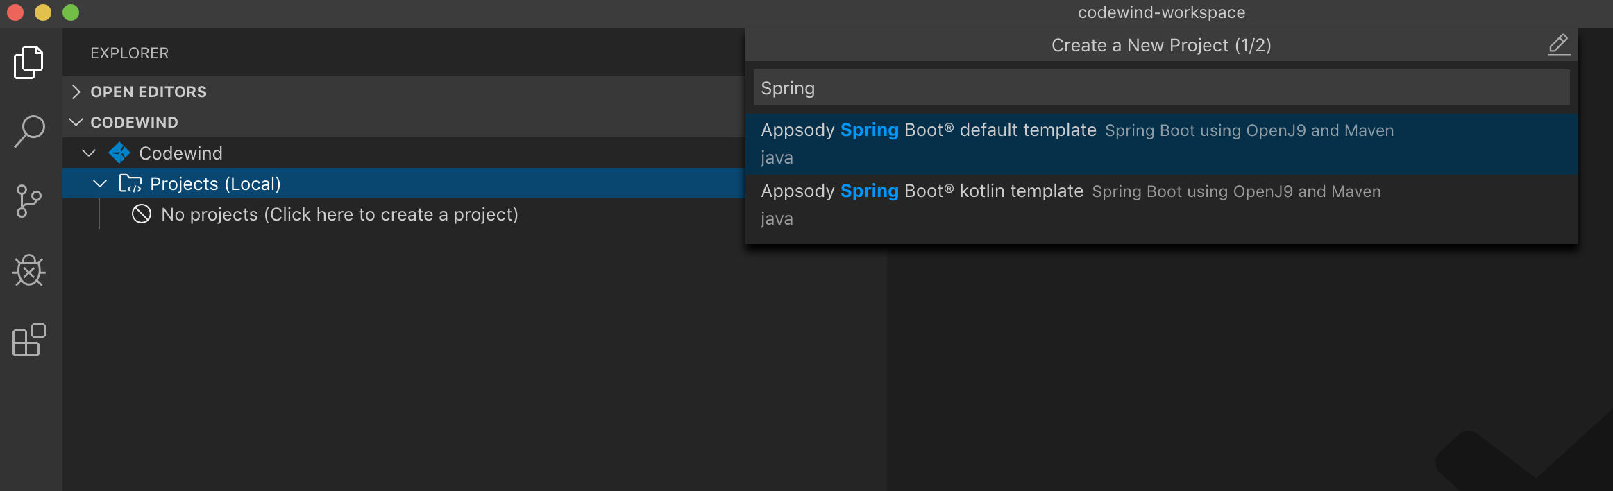1613x491 pixels.
Task: Click the yellow minimize window button
Action: tap(43, 12)
